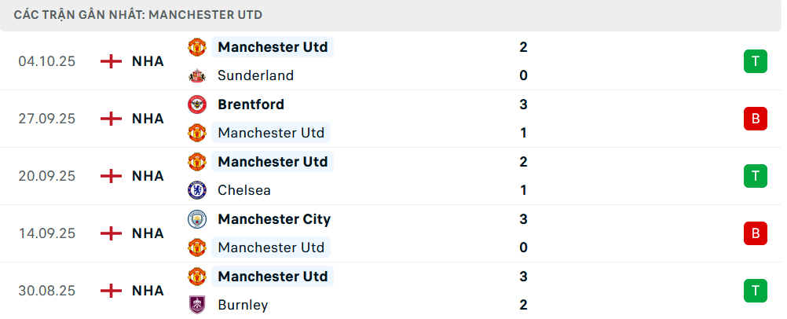Viewport: 787px width, 319px height.
Task: Open the Brentford team link
Action: pyautogui.click(x=251, y=104)
